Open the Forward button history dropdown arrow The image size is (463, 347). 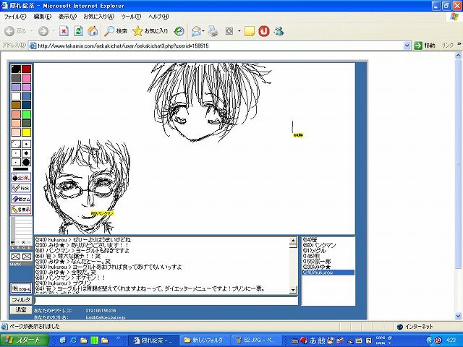[x=54, y=31]
